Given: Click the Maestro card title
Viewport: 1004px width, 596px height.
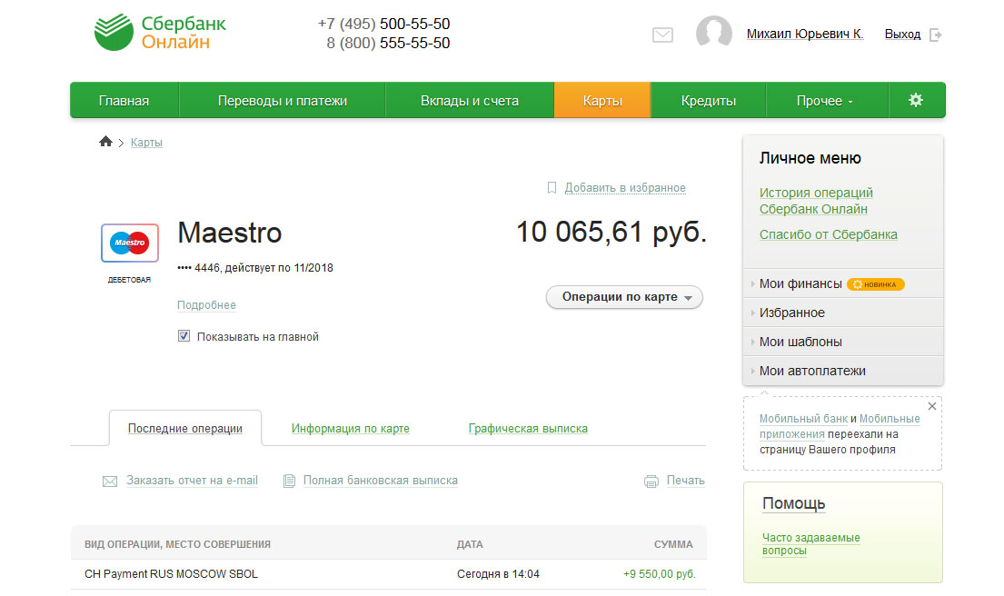Looking at the screenshot, I should click(x=230, y=233).
